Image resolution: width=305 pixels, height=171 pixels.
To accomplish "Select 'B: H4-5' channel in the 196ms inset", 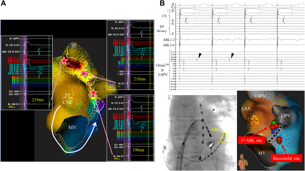I will (118, 156).
